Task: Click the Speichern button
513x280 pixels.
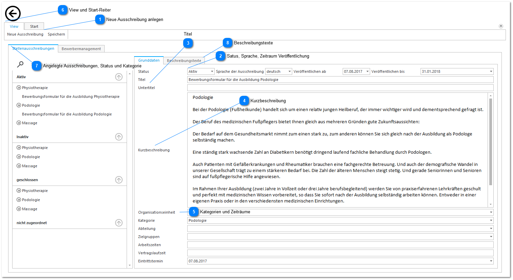Action: 56,34
